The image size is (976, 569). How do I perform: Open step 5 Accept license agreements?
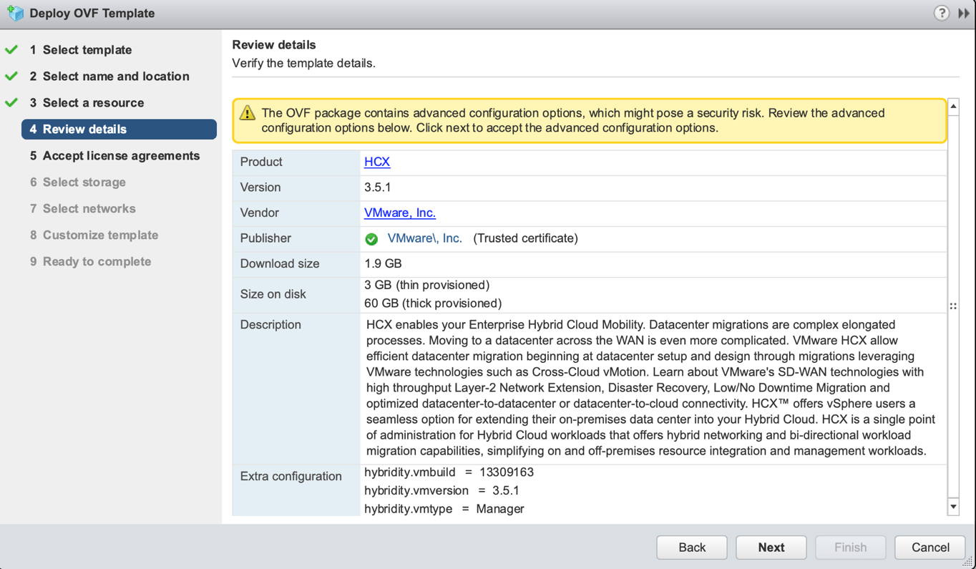pyautogui.click(x=121, y=156)
